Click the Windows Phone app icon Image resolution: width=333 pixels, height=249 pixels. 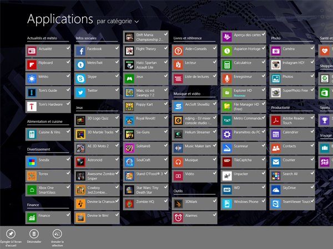227,204
